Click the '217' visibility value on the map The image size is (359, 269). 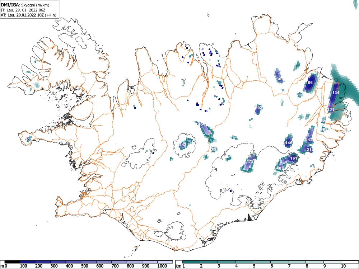310,150
